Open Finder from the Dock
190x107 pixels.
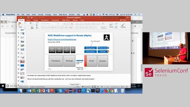[20, 91]
